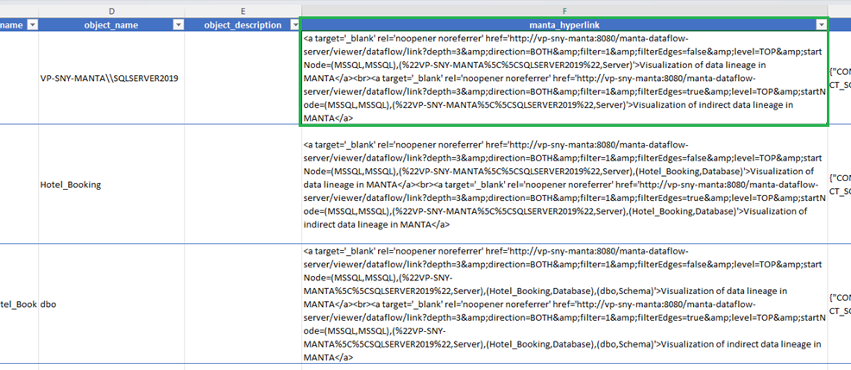Open the manta_hyperlink column filter dropdown
This screenshot has width=851, height=370.
(821, 25)
